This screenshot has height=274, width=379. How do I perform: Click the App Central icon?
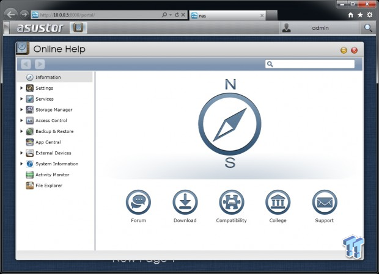click(30, 142)
